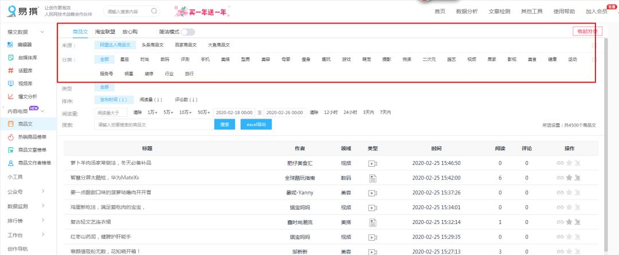The image size is (619, 255).
Task: Expand the 排行榜 sidebar section
Action: [42, 220]
